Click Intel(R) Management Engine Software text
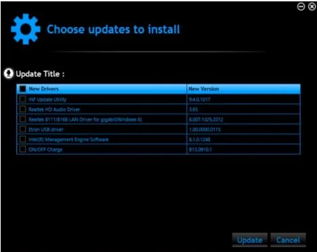The image size is (317, 252). point(68,139)
